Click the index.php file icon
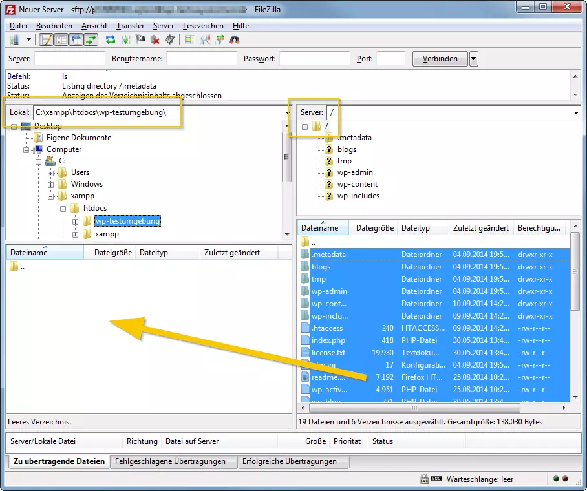This screenshot has width=587, height=491. click(305, 340)
